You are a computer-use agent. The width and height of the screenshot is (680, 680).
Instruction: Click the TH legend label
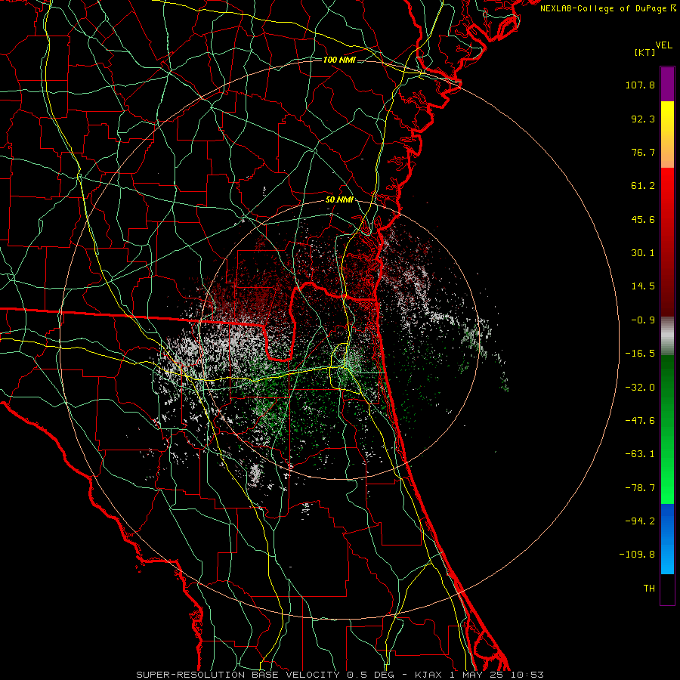click(x=649, y=589)
